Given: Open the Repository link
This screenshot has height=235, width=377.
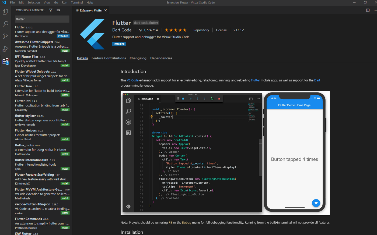Looking at the screenshot, I should [x=201, y=30].
